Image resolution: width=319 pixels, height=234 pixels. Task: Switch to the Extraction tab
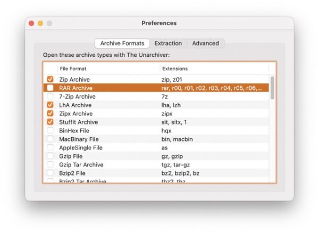tap(168, 43)
